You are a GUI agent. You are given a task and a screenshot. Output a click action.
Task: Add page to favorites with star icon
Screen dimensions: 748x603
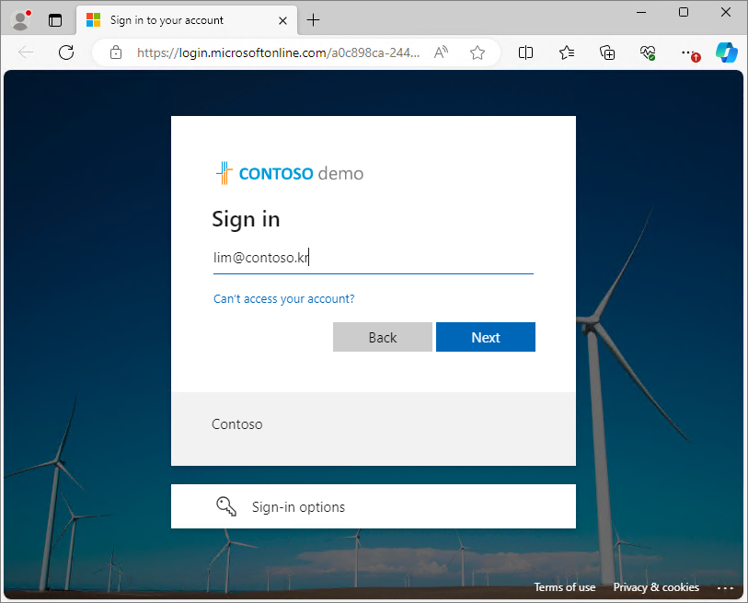tap(477, 52)
